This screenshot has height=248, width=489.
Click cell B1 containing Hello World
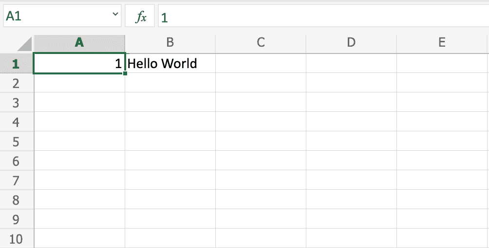coord(170,64)
